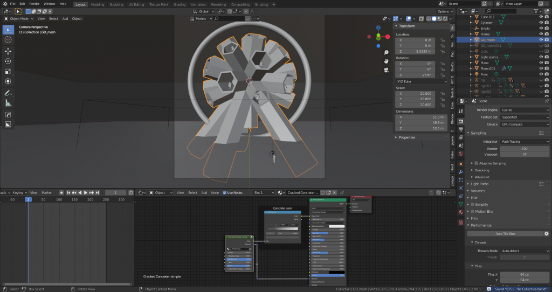This screenshot has height=292, width=552.
Task: Expand the Light Paths panel
Action: pos(479,184)
